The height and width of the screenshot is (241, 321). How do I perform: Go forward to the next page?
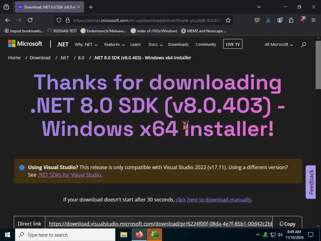[x=19, y=20]
